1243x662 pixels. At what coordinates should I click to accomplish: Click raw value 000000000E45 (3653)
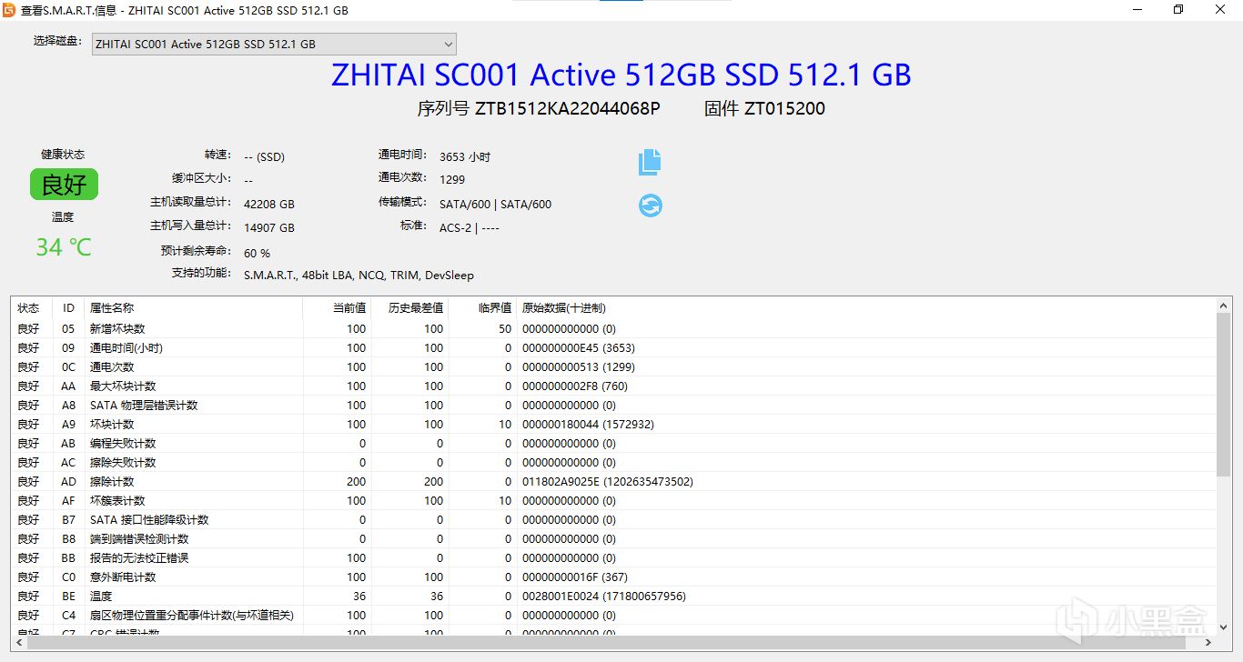click(x=579, y=347)
